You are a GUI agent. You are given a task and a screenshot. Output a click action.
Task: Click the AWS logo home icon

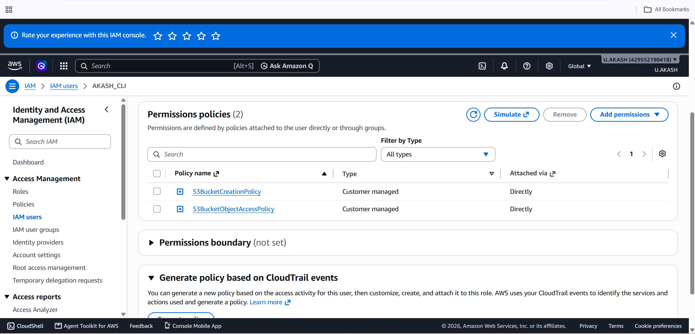pyautogui.click(x=15, y=66)
